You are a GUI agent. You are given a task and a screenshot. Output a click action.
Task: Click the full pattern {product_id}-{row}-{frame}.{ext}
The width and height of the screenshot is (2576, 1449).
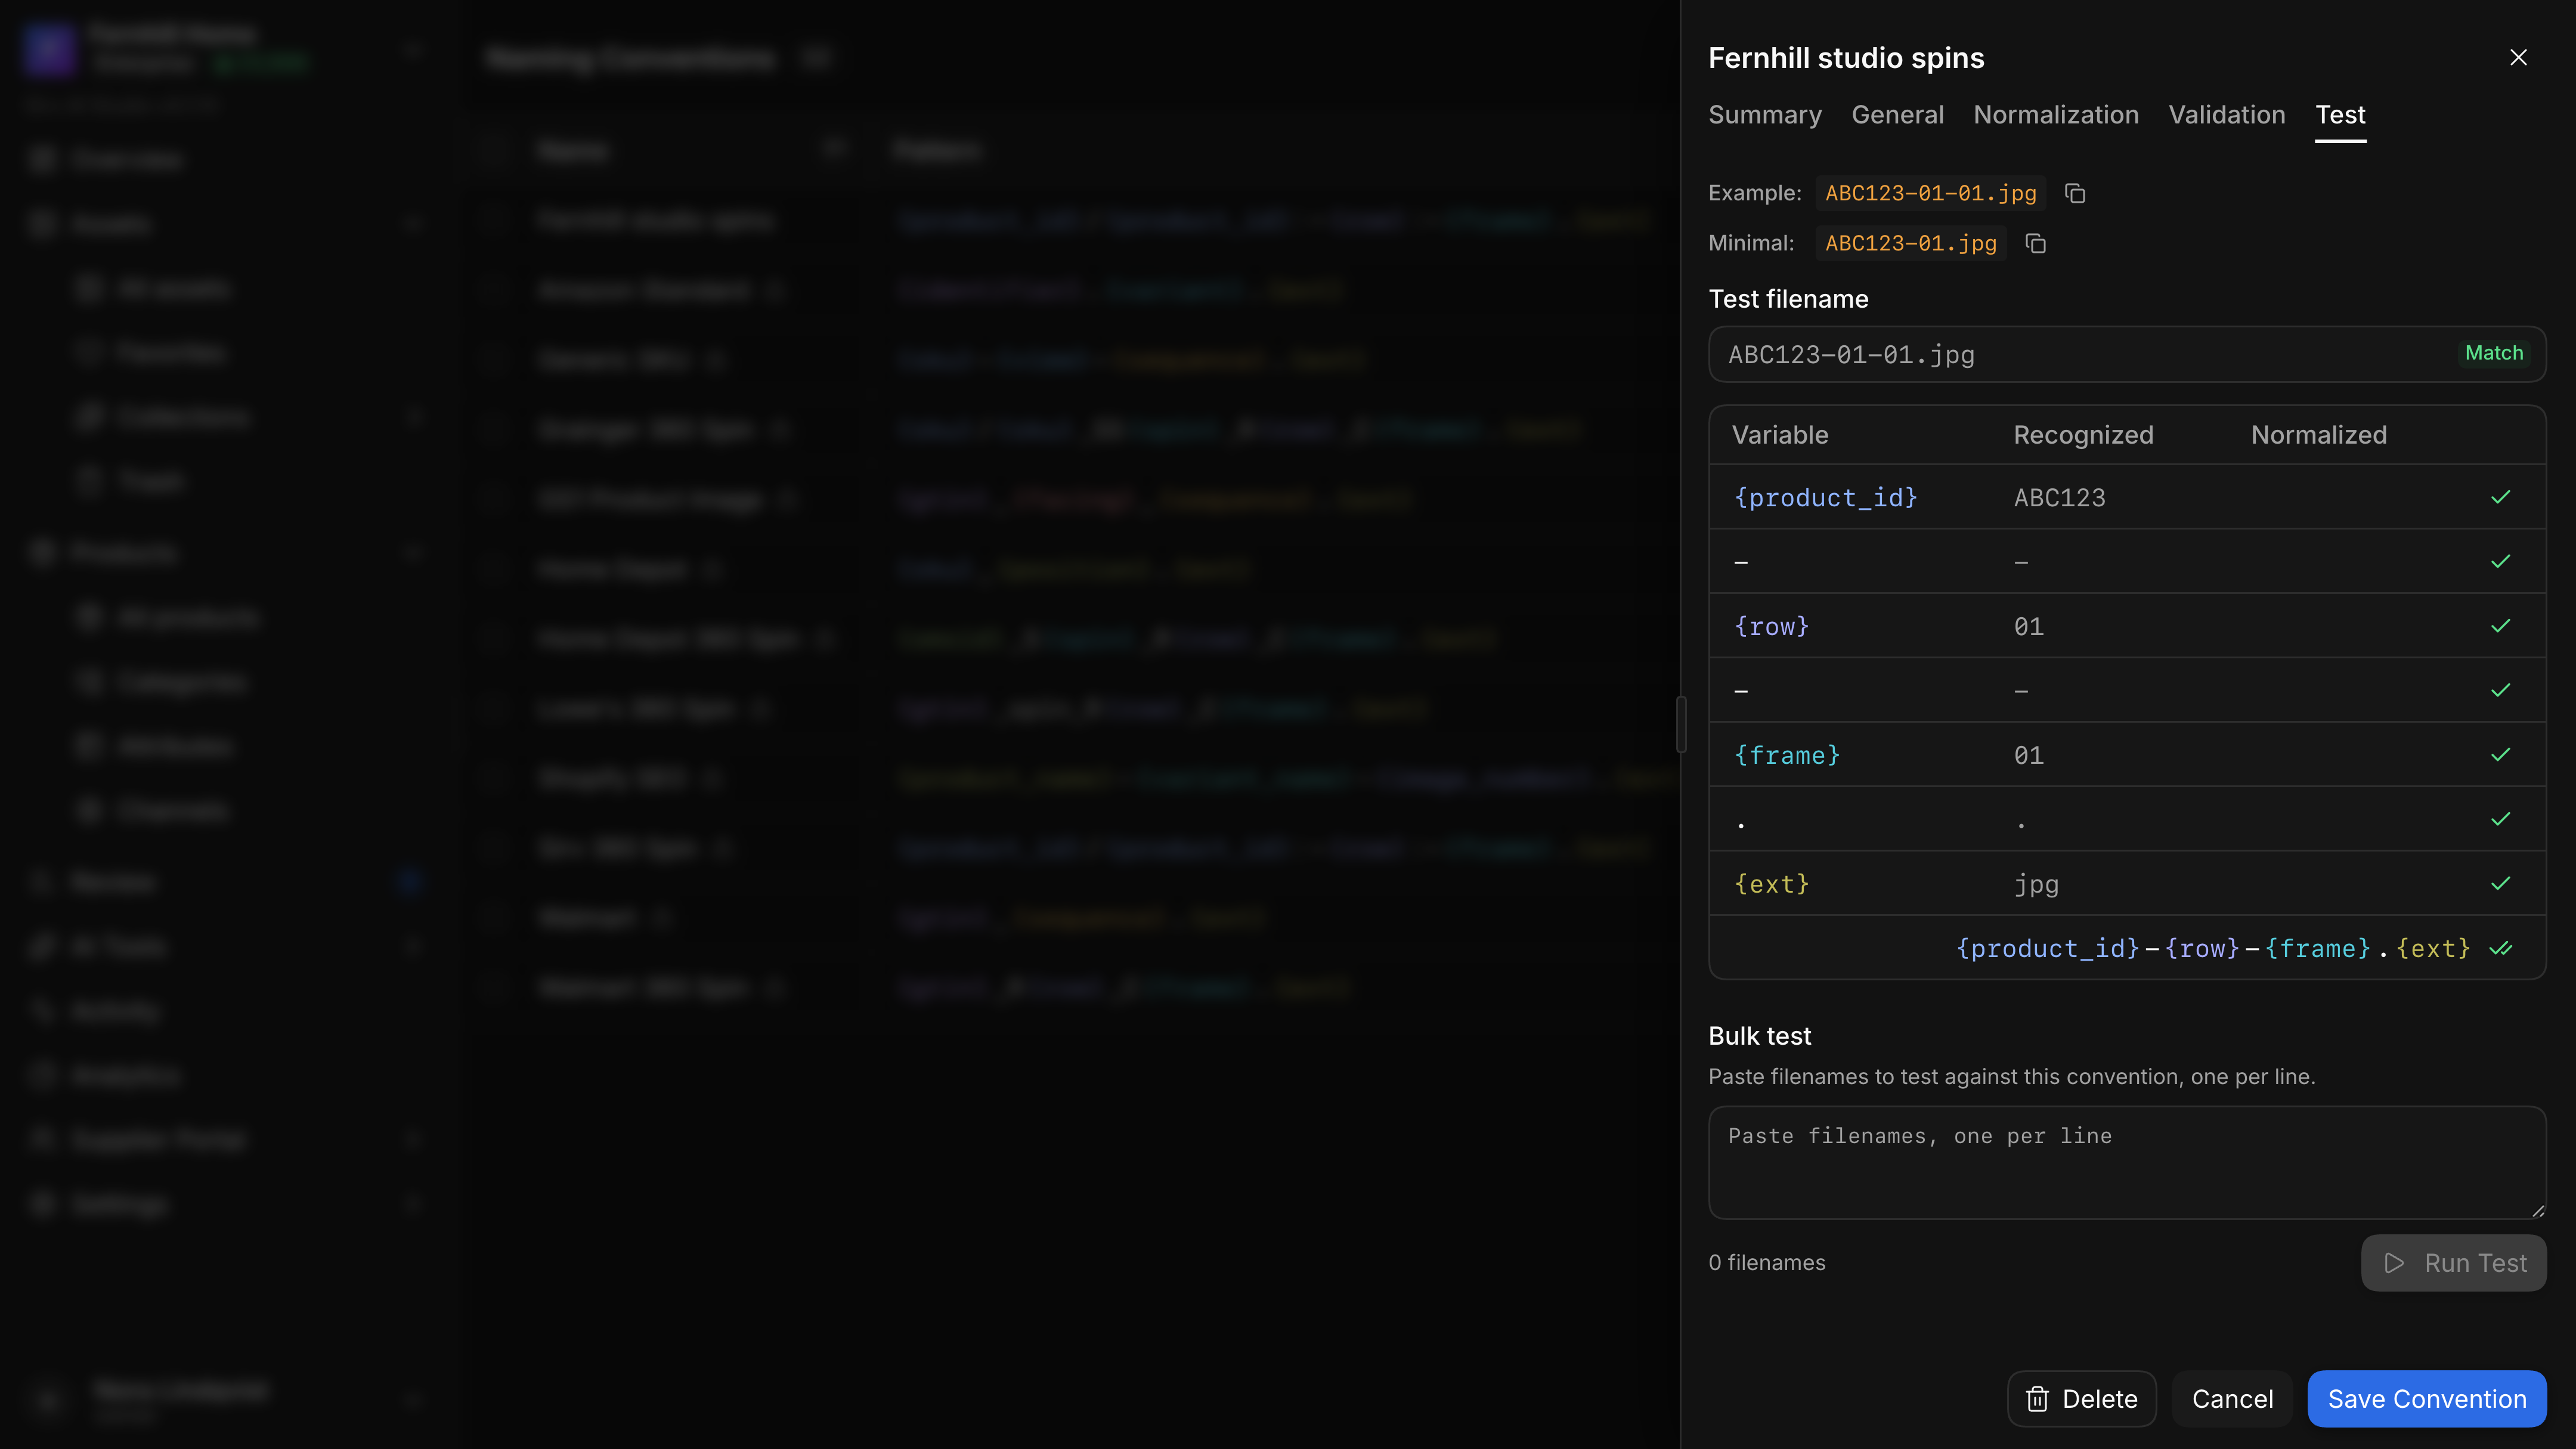point(2212,948)
